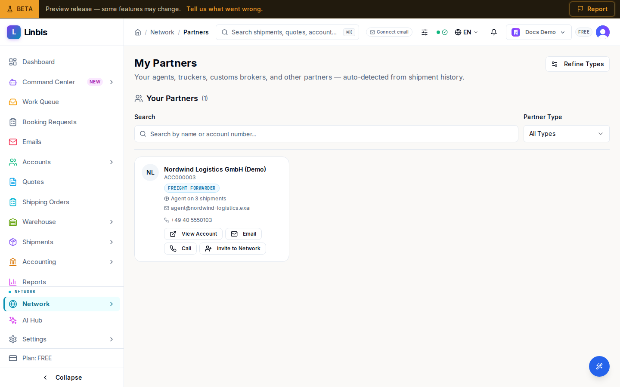Click the Plan: FREE sidebar entry
Image resolution: width=620 pixels, height=387 pixels.
pos(62,358)
